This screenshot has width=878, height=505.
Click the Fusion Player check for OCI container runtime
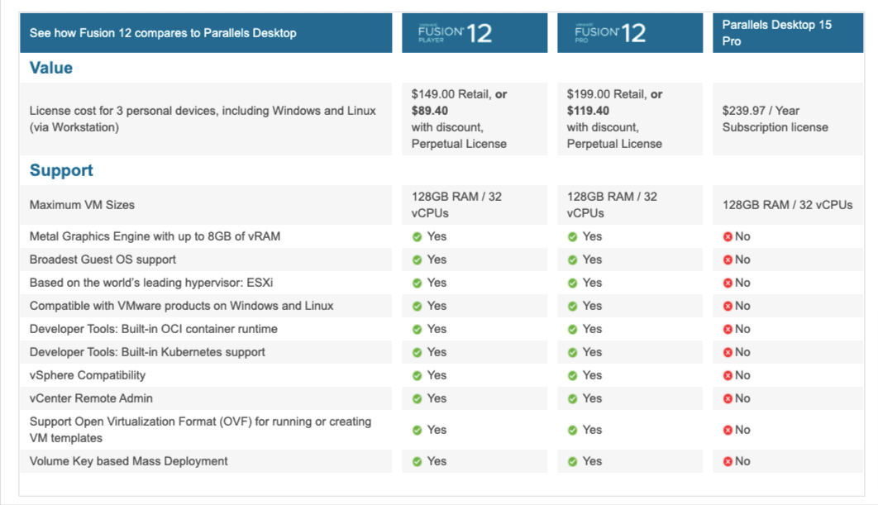418,329
